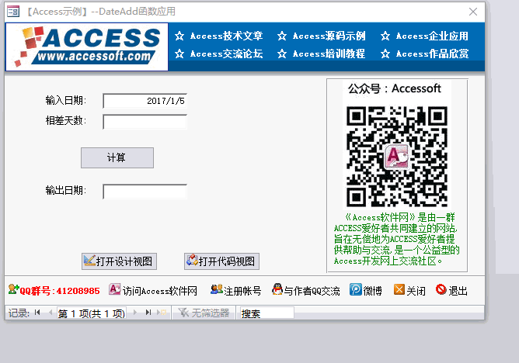
Task: Click the 相差天数: label
Action: 66,120
